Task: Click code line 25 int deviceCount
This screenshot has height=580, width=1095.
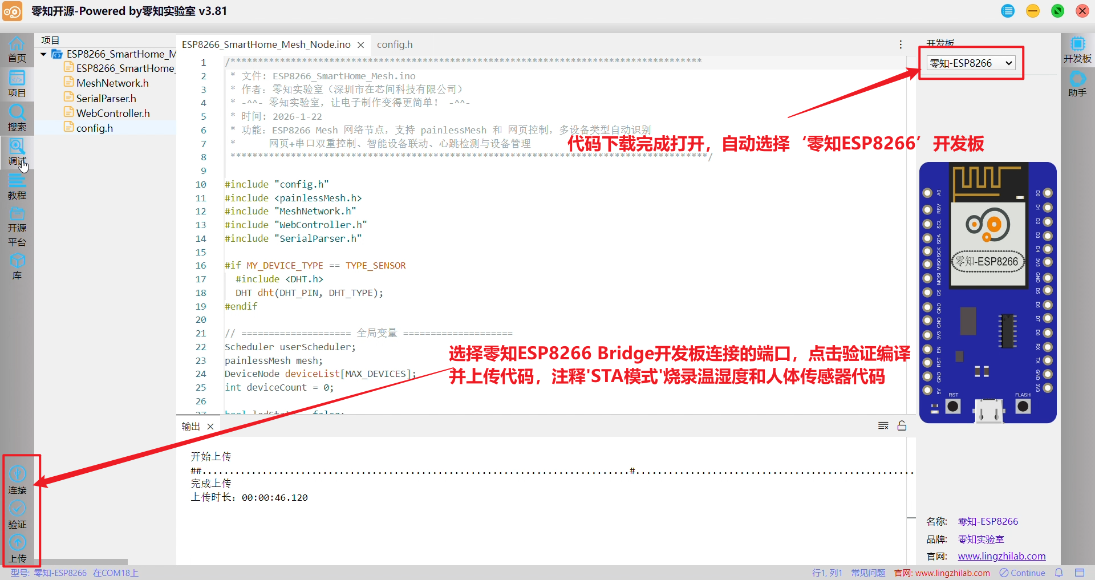Action: 279,387
